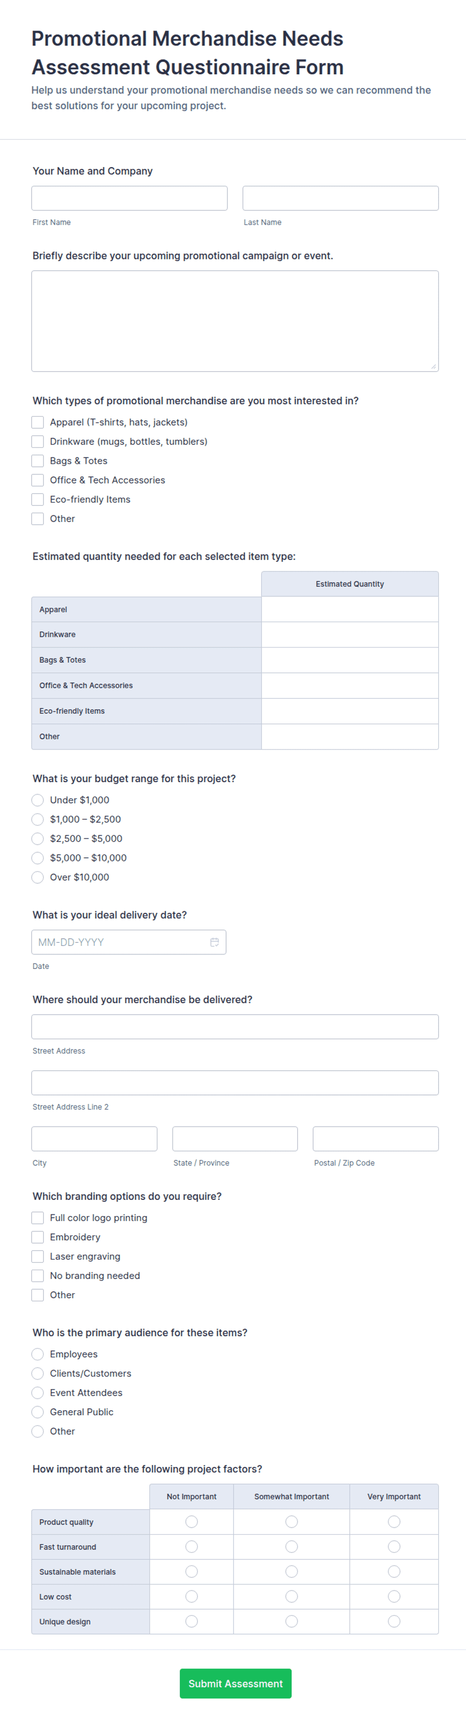Viewport: 466px width, 1723px height.
Task: Select the $2,500 – $5,000 budget option
Action: click(38, 838)
